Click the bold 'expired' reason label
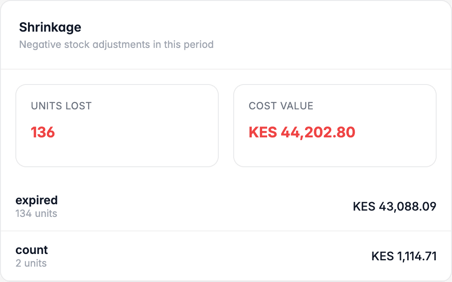 [x=37, y=200]
